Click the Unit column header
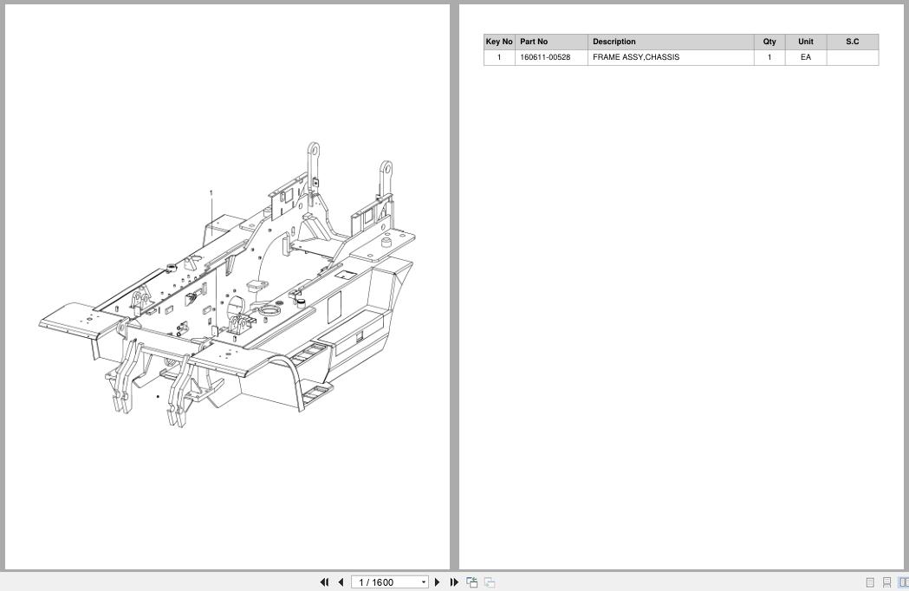 (806, 42)
